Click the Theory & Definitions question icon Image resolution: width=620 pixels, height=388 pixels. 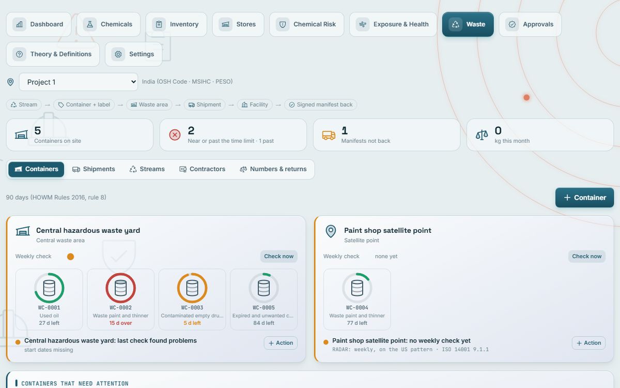(20, 54)
